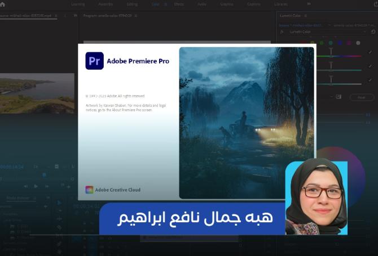The width and height of the screenshot is (378, 256).
Task: Switch to the Audio workspace tab
Action: (201, 4)
